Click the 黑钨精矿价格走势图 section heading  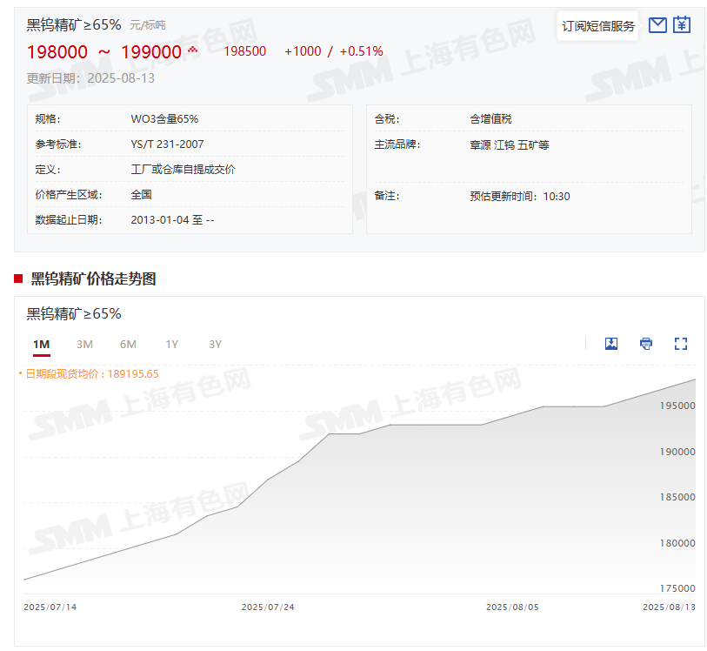pos(93,279)
